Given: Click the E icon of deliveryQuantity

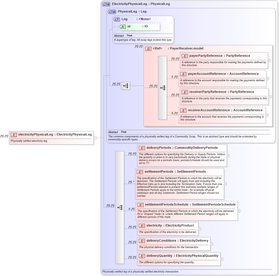Looking at the screenshot, I should [x=142, y=256].
